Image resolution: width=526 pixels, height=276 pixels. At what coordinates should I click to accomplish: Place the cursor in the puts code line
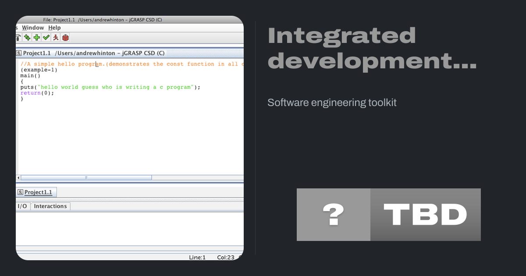pos(110,87)
